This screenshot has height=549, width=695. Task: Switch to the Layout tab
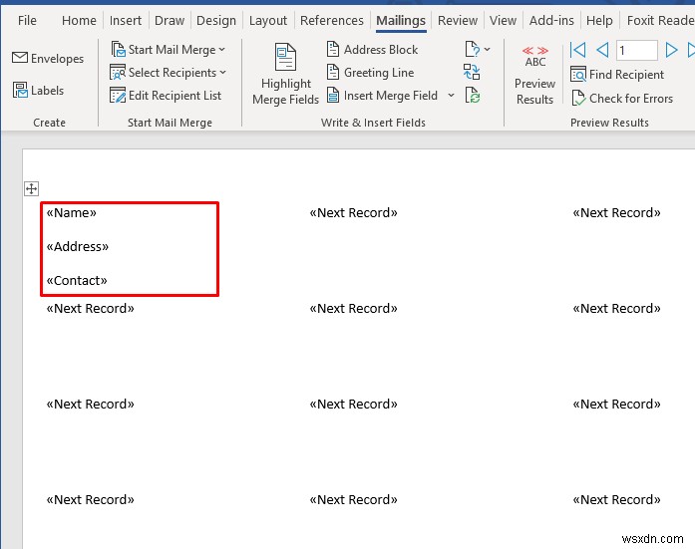coord(268,20)
